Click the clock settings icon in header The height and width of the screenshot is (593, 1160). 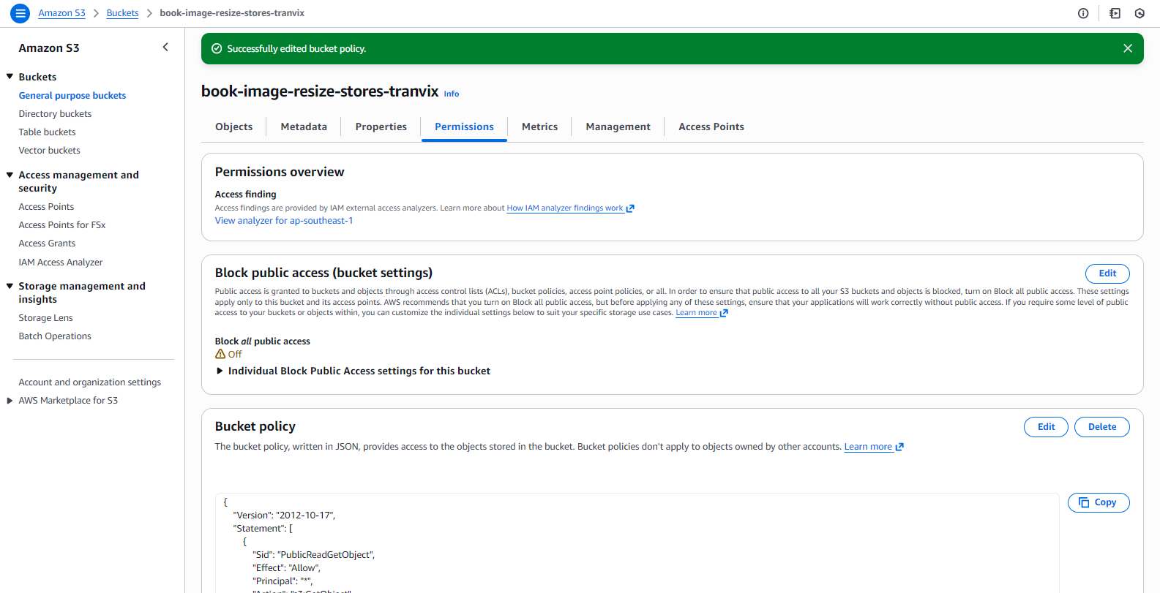(x=1140, y=13)
